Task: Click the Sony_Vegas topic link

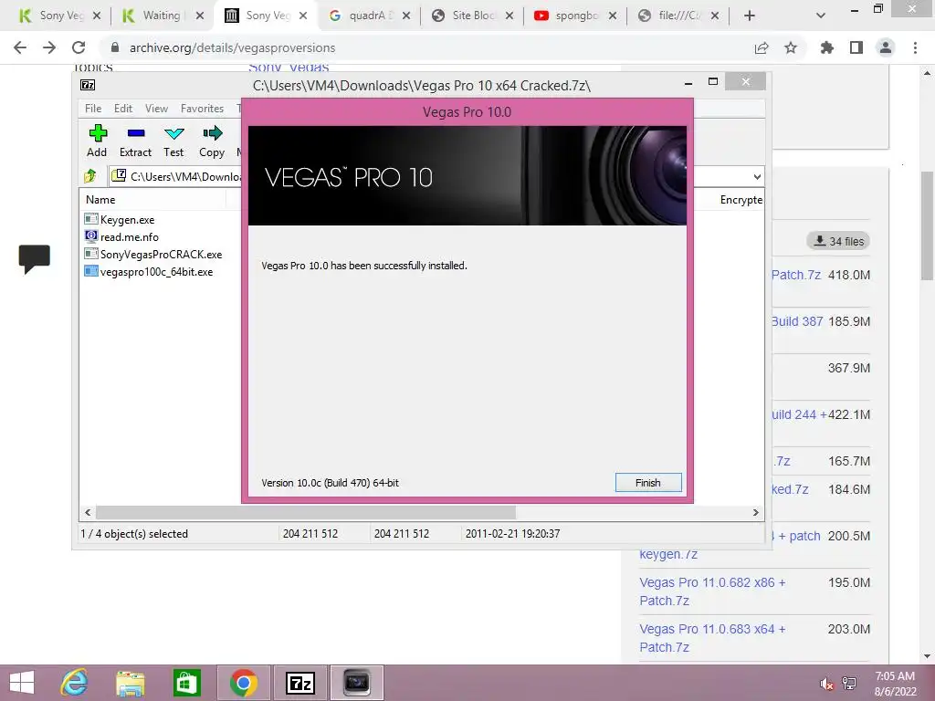Action: pyautogui.click(x=289, y=68)
